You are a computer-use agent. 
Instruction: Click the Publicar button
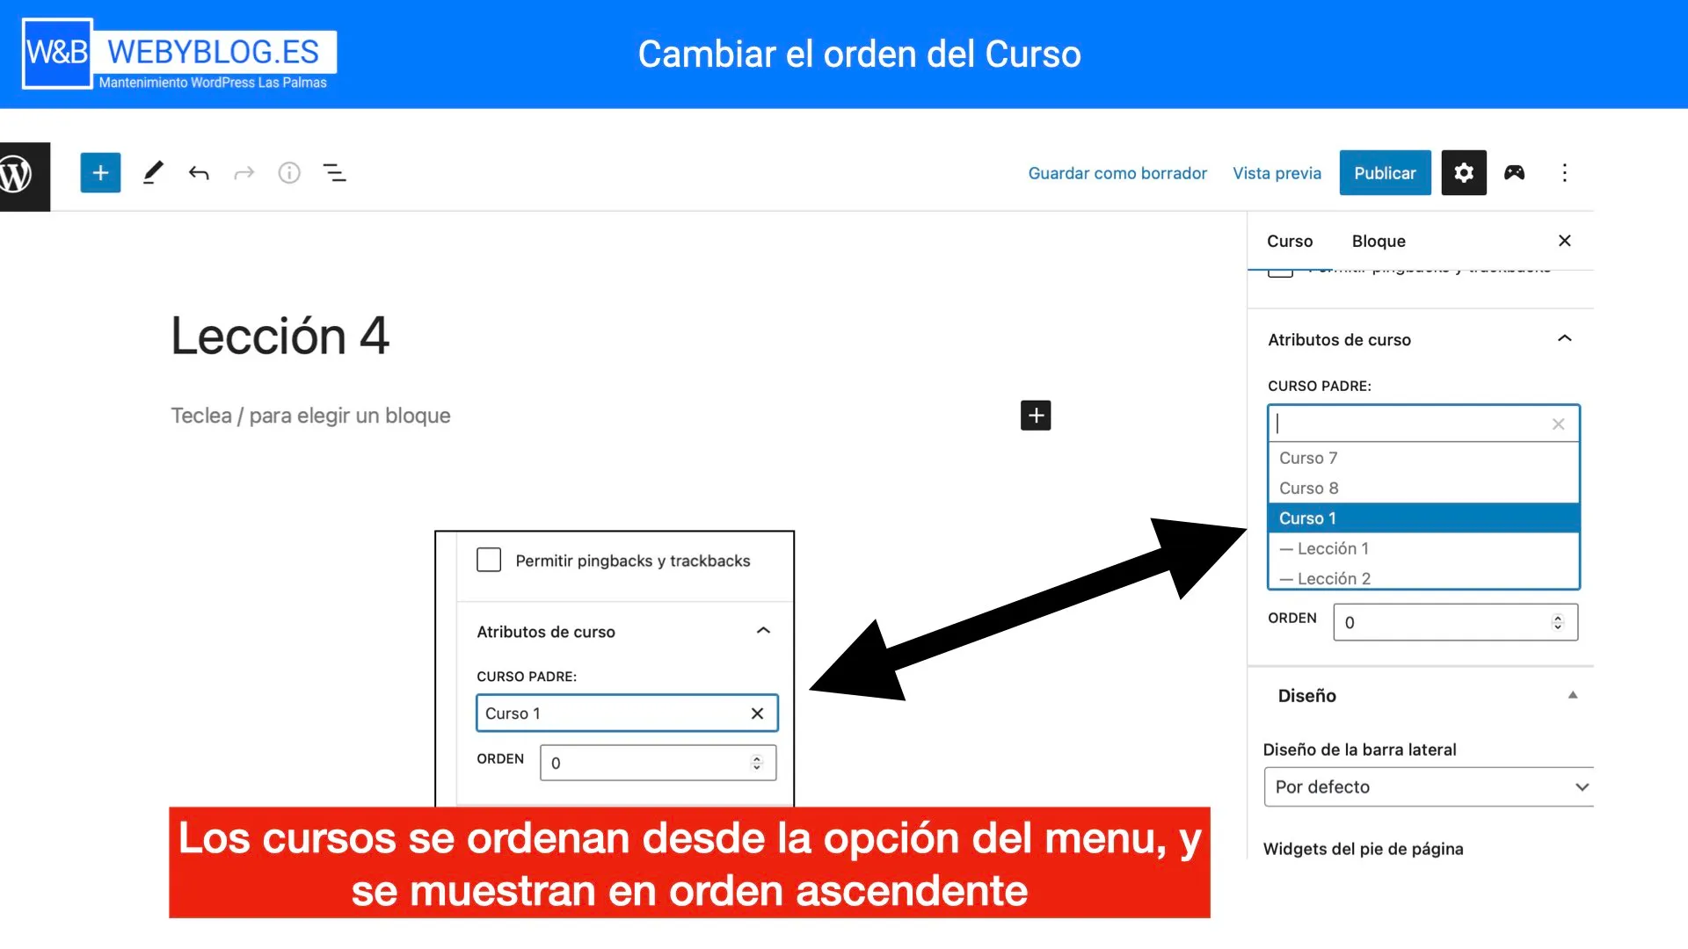pyautogui.click(x=1385, y=173)
